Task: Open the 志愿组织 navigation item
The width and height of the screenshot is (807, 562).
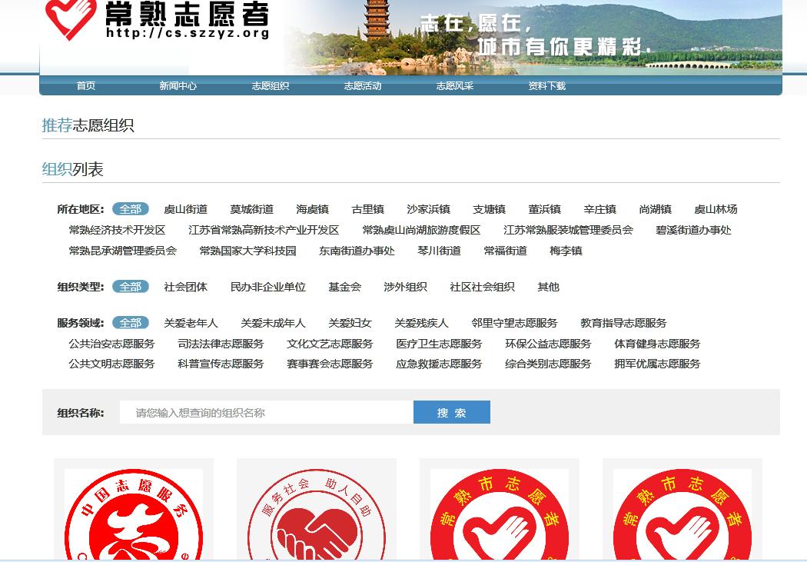Action: click(x=271, y=86)
